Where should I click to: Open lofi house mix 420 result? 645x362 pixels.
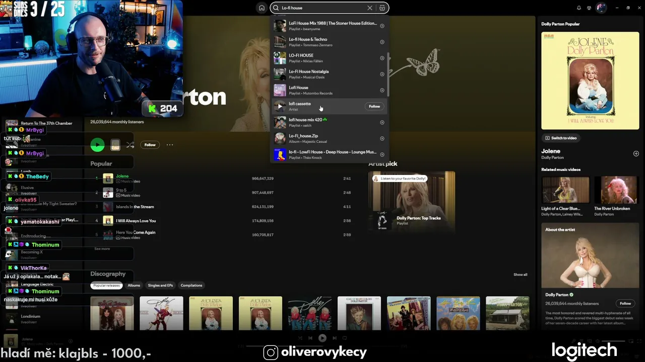[330, 122]
